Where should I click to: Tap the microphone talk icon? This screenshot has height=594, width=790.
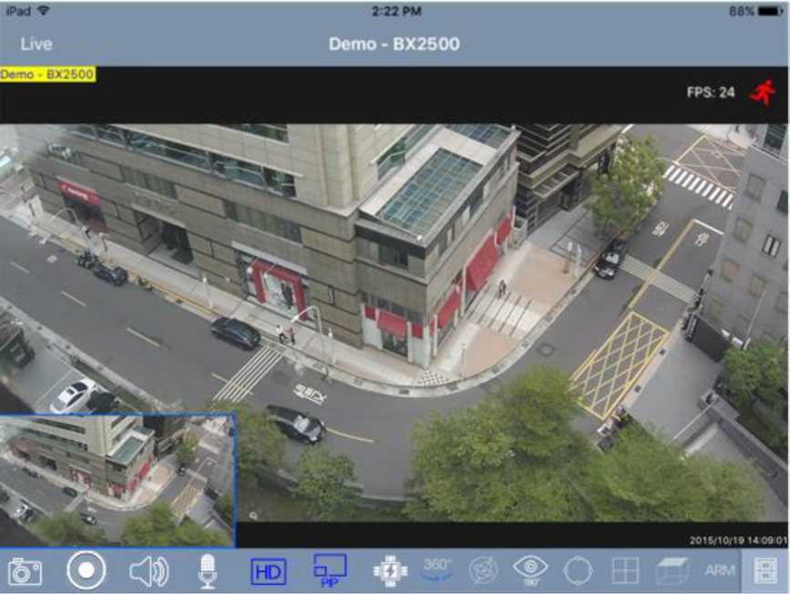pyautogui.click(x=208, y=571)
